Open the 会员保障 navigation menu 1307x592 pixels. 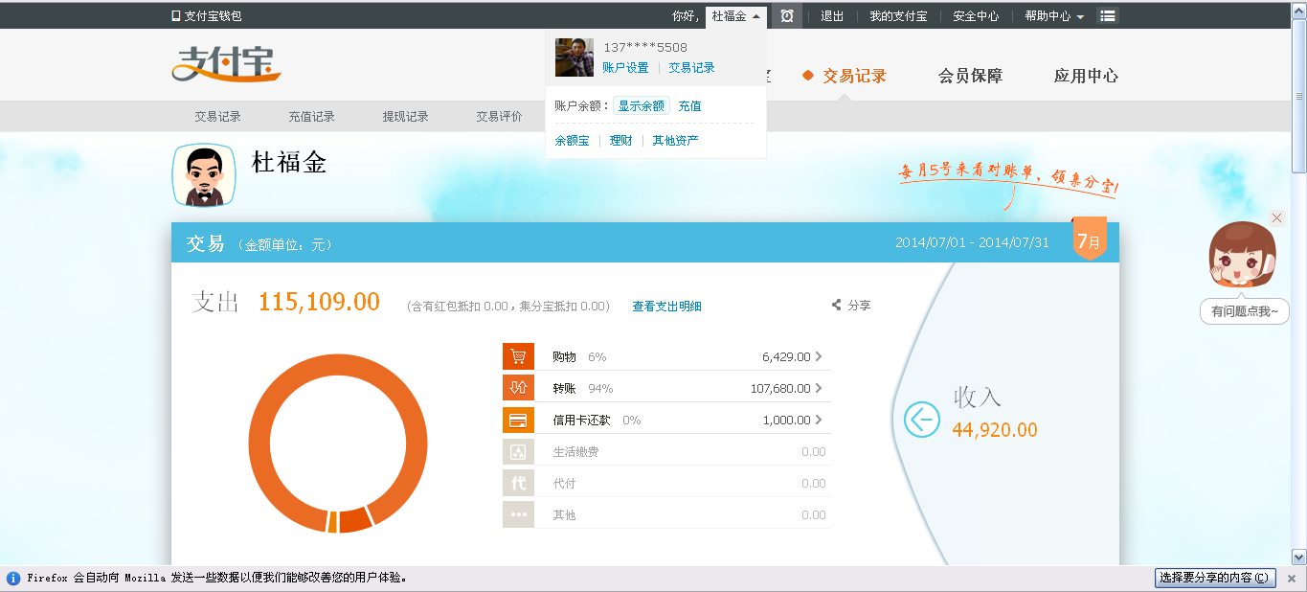(970, 76)
